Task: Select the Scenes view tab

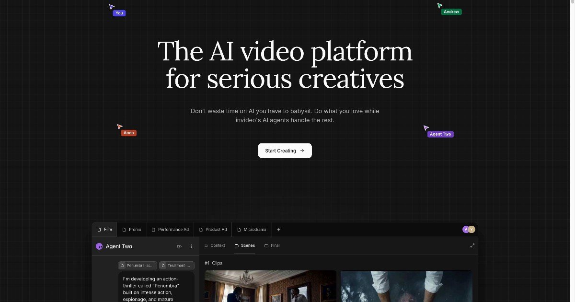Action: pos(245,245)
